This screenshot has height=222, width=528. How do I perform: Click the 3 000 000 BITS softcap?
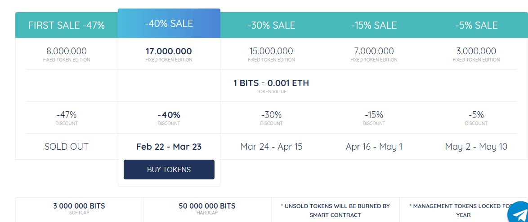click(x=79, y=206)
